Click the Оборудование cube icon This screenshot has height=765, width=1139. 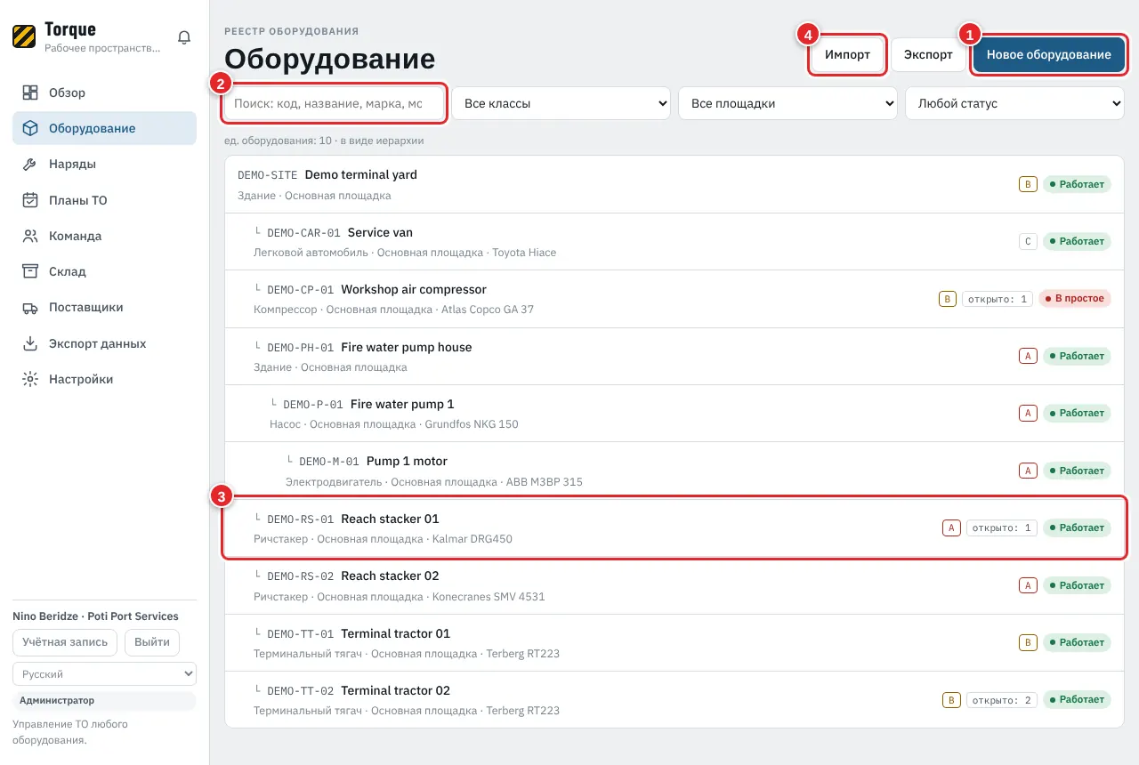pos(30,128)
